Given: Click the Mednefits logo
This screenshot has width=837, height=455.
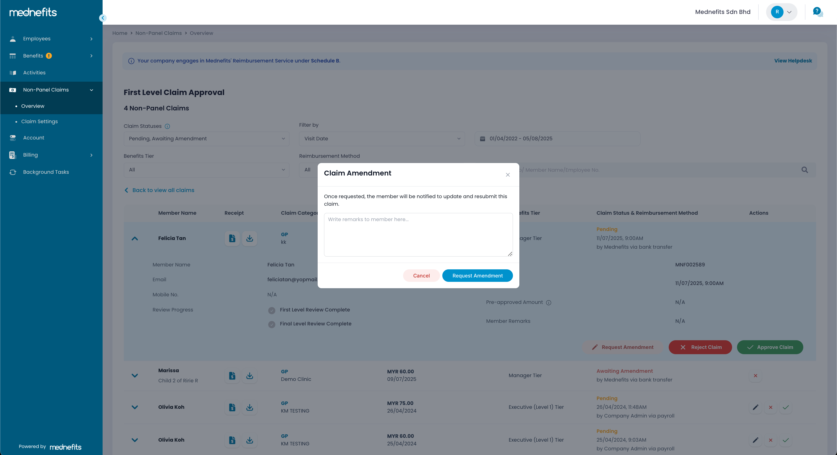Looking at the screenshot, I should pyautogui.click(x=33, y=12).
